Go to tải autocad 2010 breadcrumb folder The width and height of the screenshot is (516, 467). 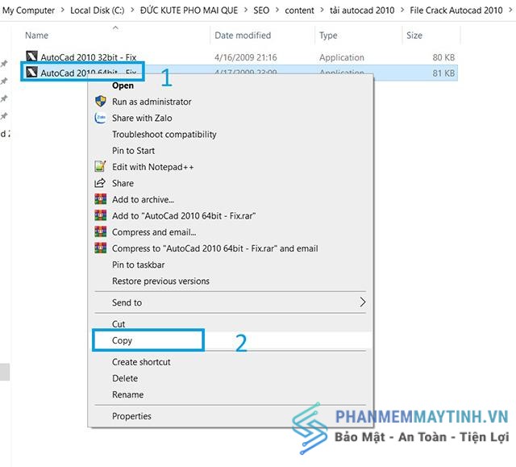coord(362,10)
